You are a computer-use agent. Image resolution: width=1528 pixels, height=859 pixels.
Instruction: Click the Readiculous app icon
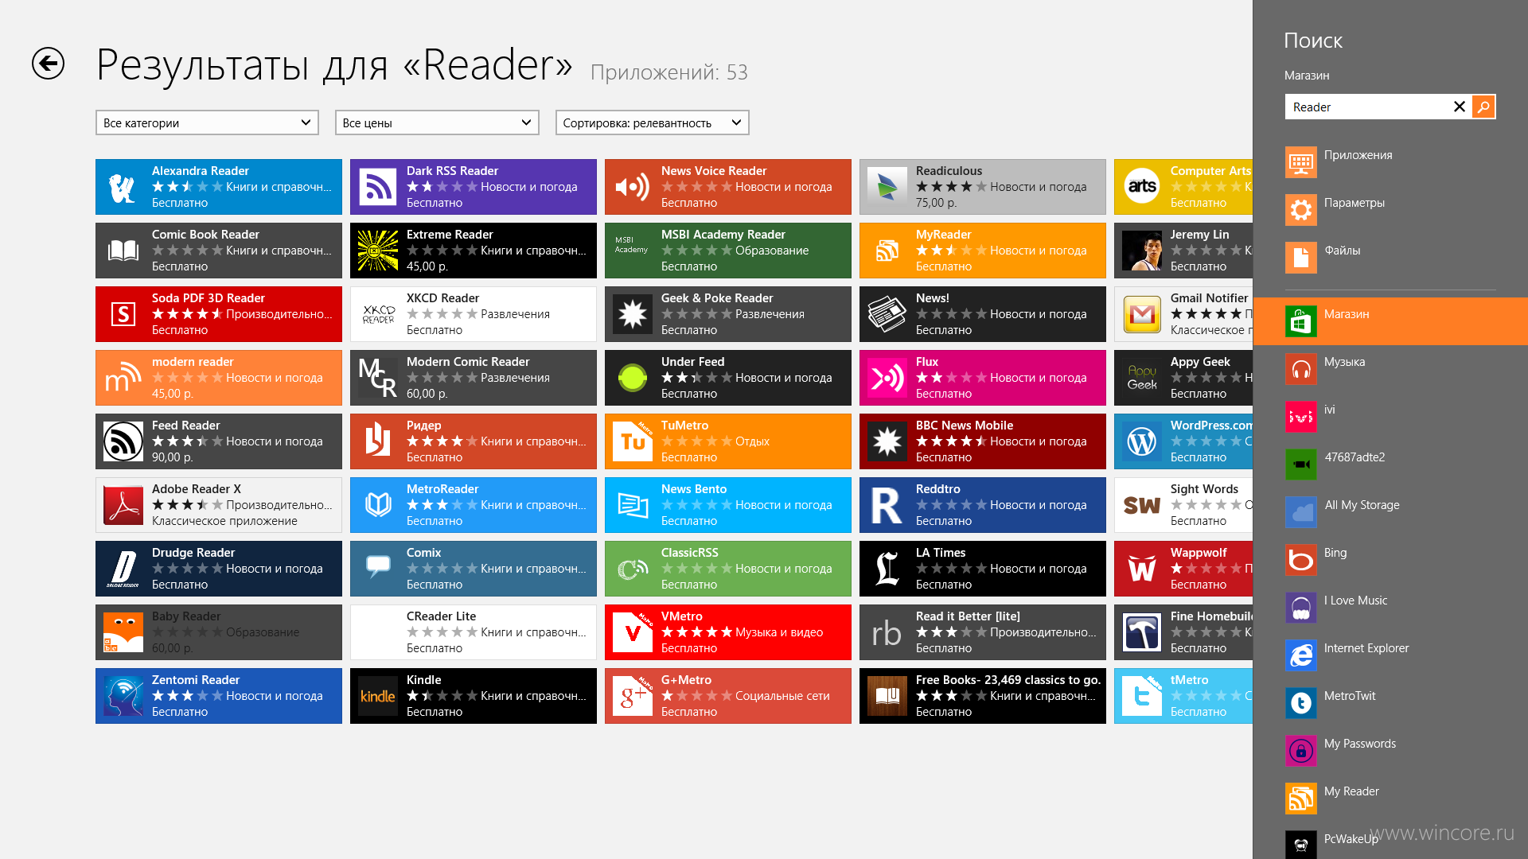(887, 187)
